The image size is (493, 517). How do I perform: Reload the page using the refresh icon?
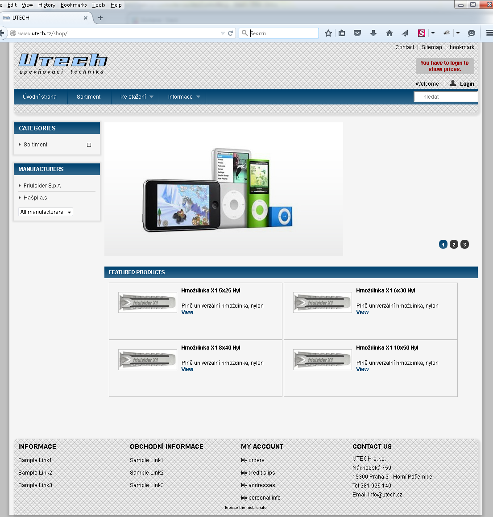point(231,33)
